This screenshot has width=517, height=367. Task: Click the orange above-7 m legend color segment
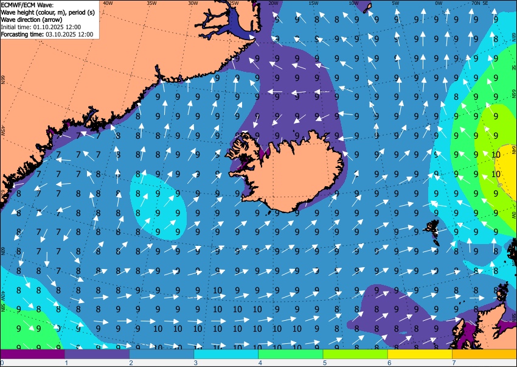(x=485, y=354)
